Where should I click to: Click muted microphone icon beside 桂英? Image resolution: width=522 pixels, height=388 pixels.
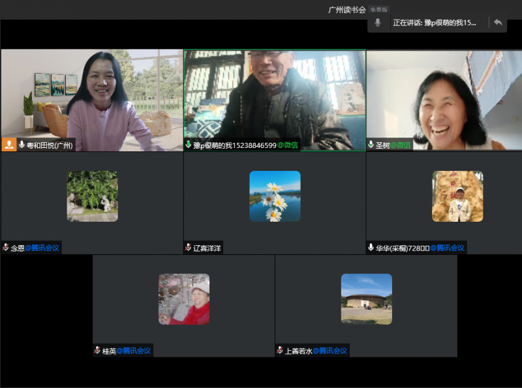point(97,351)
